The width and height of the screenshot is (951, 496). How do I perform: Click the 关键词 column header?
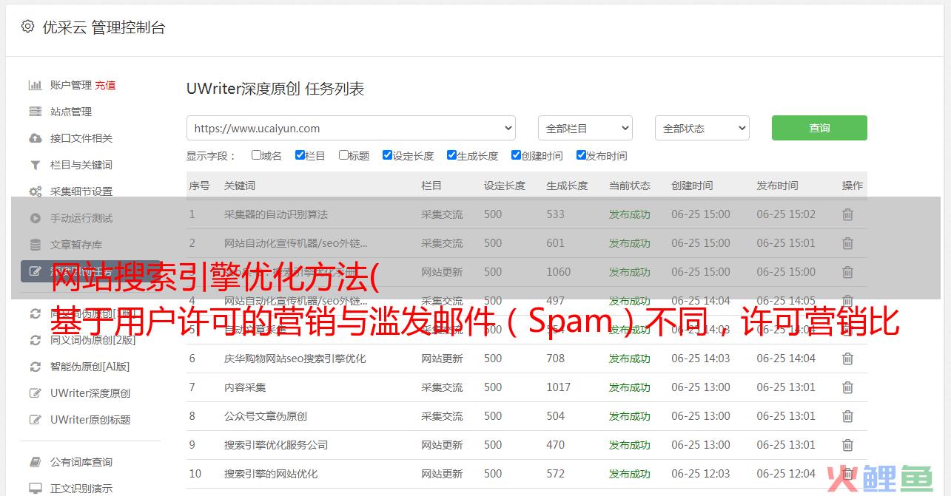[240, 186]
